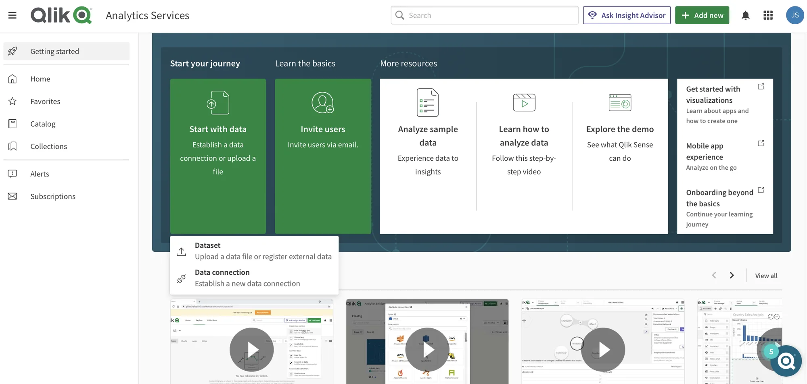Open the apps grid launcher

(768, 15)
